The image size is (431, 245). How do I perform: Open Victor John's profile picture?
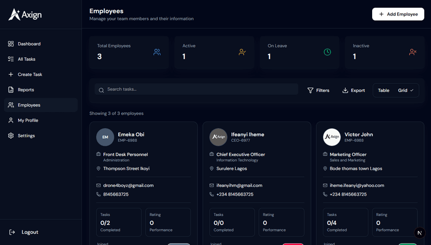(x=332, y=137)
